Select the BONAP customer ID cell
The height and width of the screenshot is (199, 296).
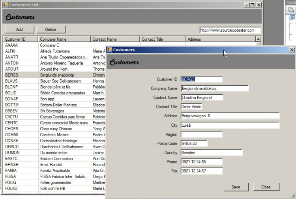21,99
